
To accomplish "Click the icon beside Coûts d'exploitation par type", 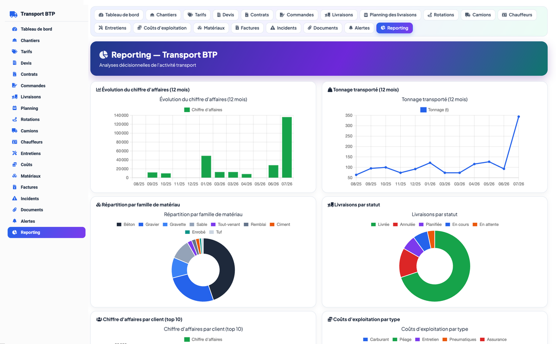I will point(330,319).
